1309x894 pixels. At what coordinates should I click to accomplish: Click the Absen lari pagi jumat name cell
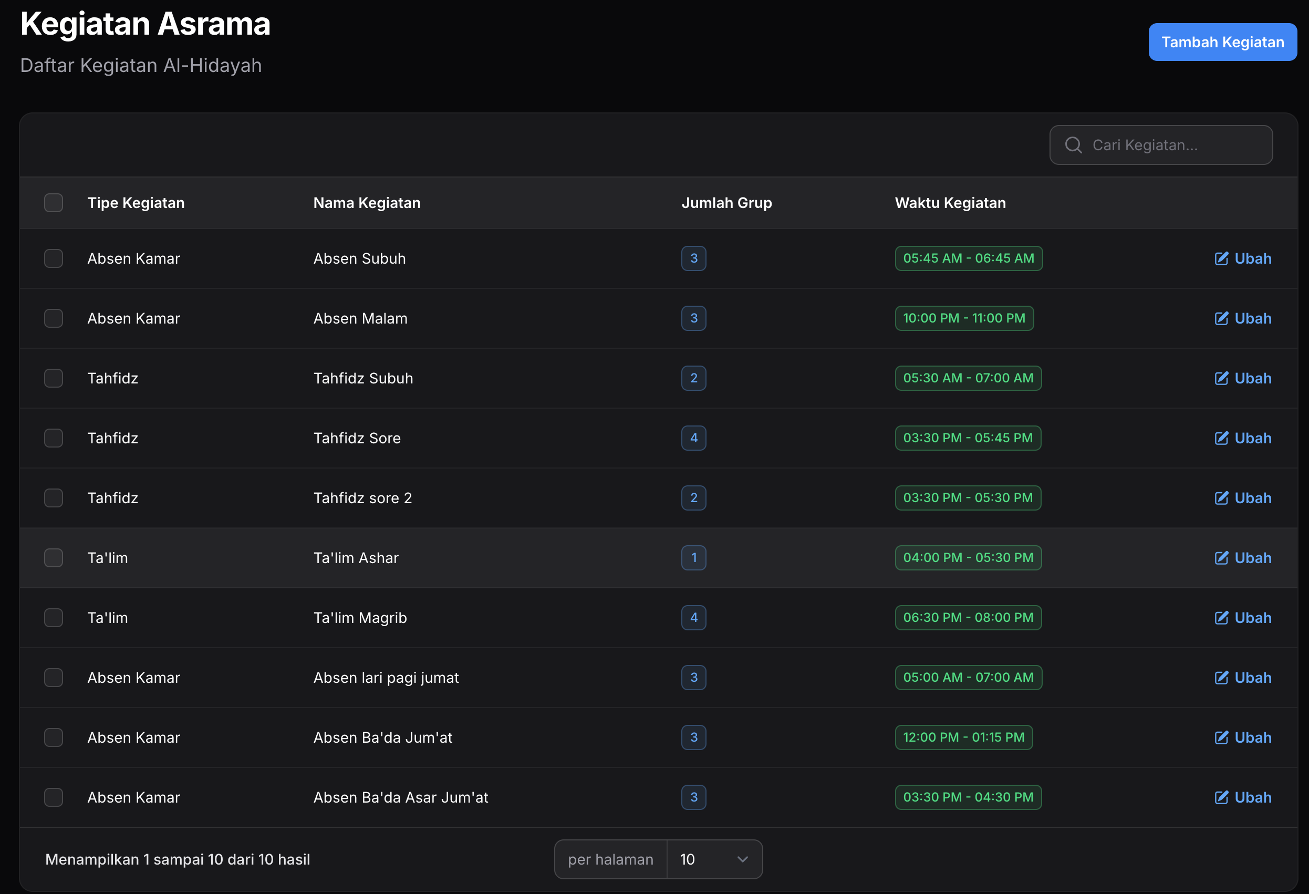coord(386,678)
